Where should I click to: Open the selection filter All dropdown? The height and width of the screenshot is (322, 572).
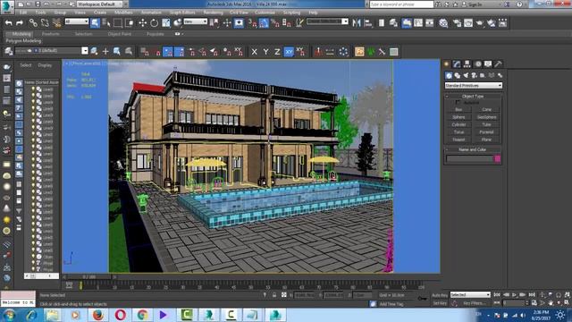(x=77, y=21)
